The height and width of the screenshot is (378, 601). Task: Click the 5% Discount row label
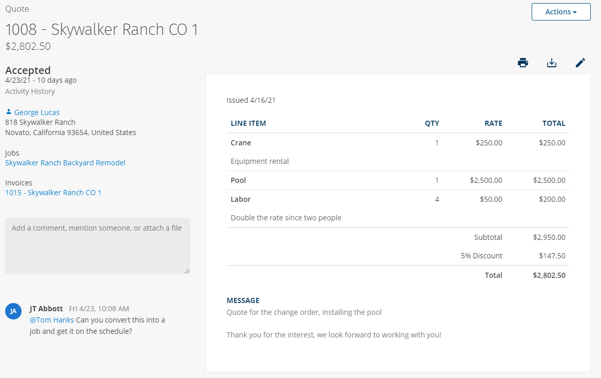tap(481, 256)
